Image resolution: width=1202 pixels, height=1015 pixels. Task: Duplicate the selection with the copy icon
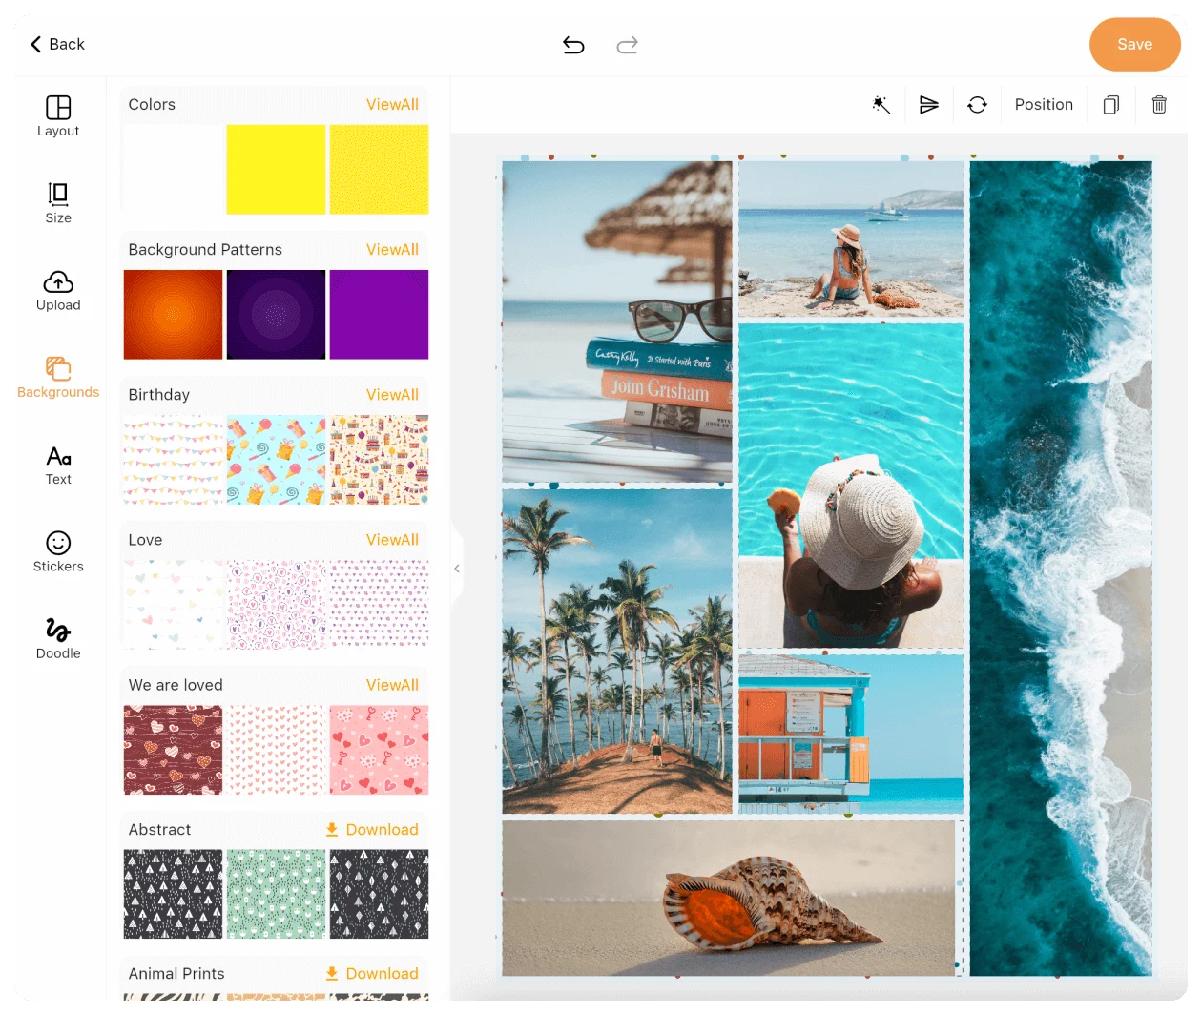pyautogui.click(x=1110, y=105)
